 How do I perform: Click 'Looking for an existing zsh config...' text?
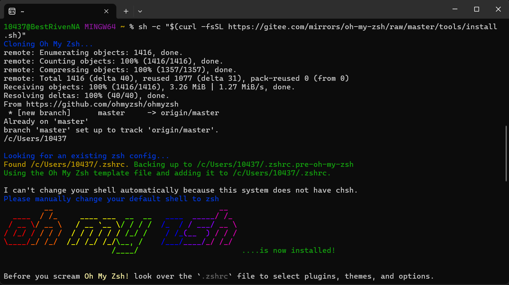tap(86, 156)
